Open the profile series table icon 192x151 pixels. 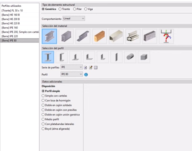(96, 67)
